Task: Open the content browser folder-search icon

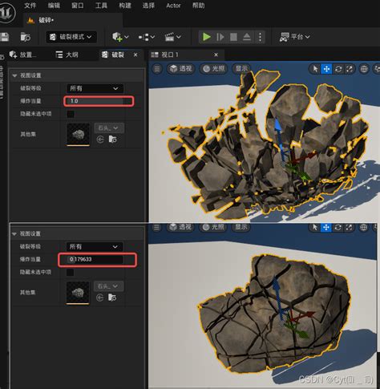Action: (26, 37)
